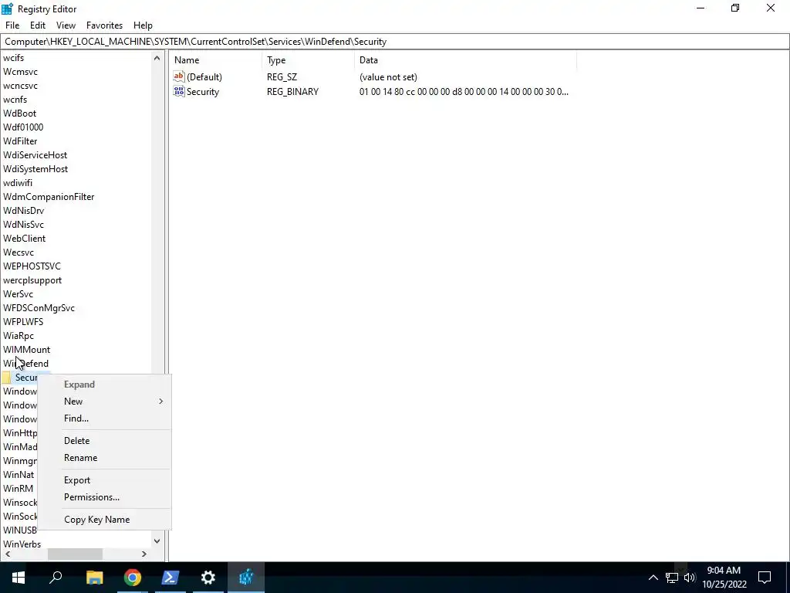Click Registry Editor taskbar button

[x=246, y=578]
